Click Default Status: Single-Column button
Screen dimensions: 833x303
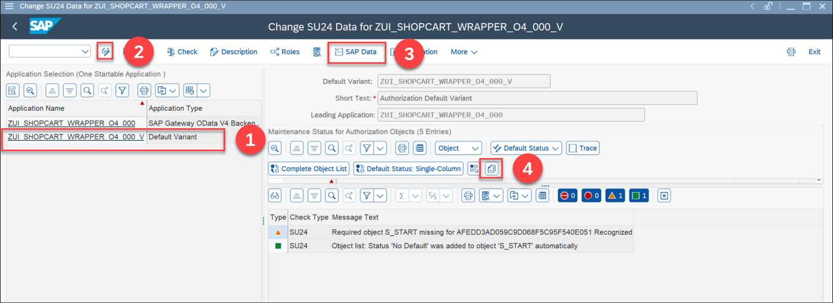(408, 169)
